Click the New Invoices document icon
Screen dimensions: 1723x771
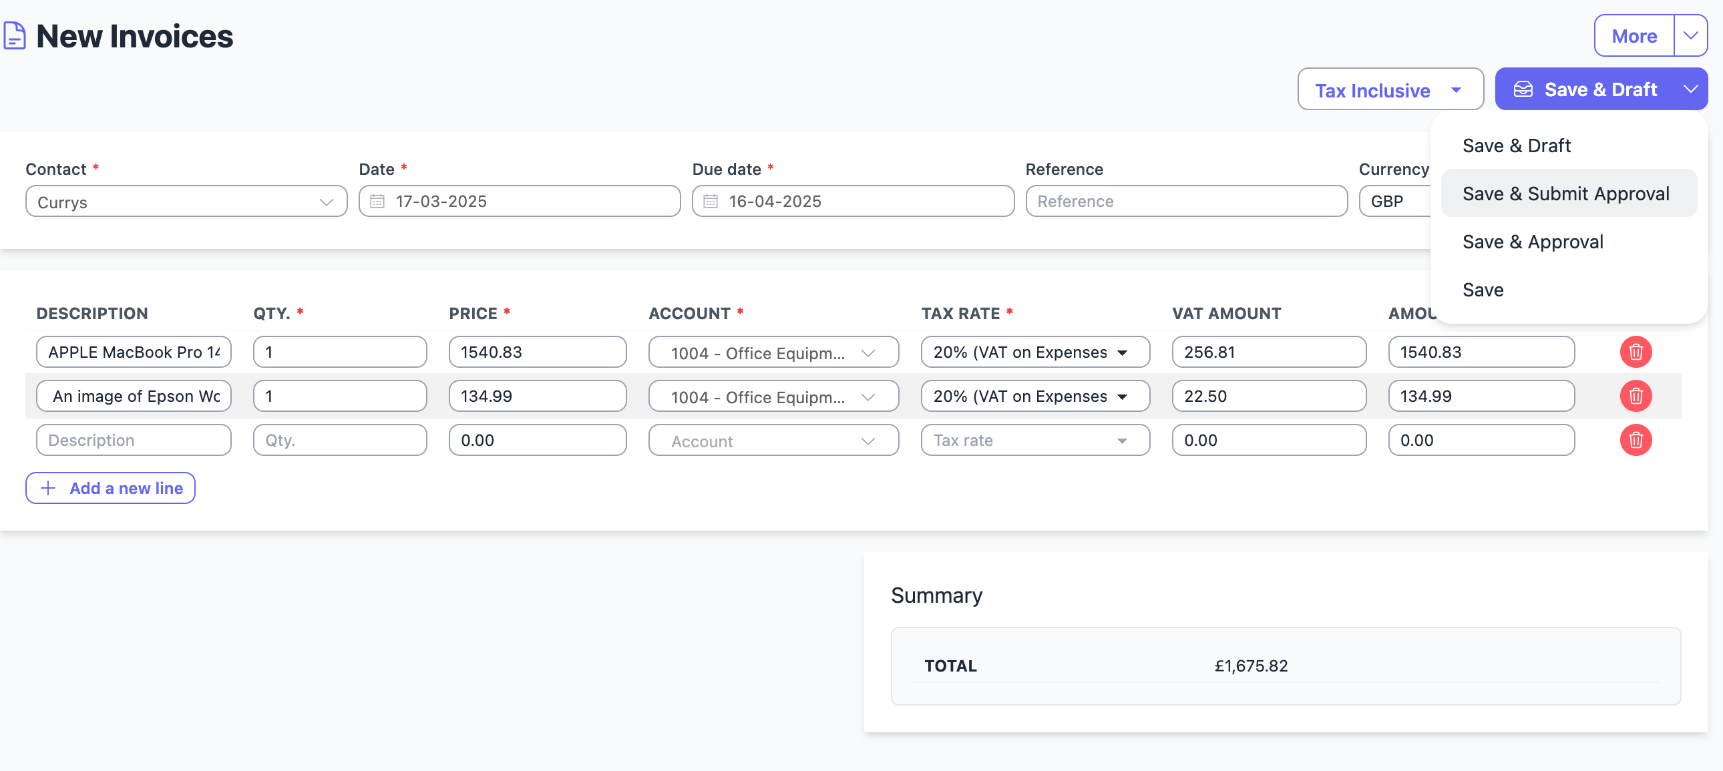click(15, 36)
